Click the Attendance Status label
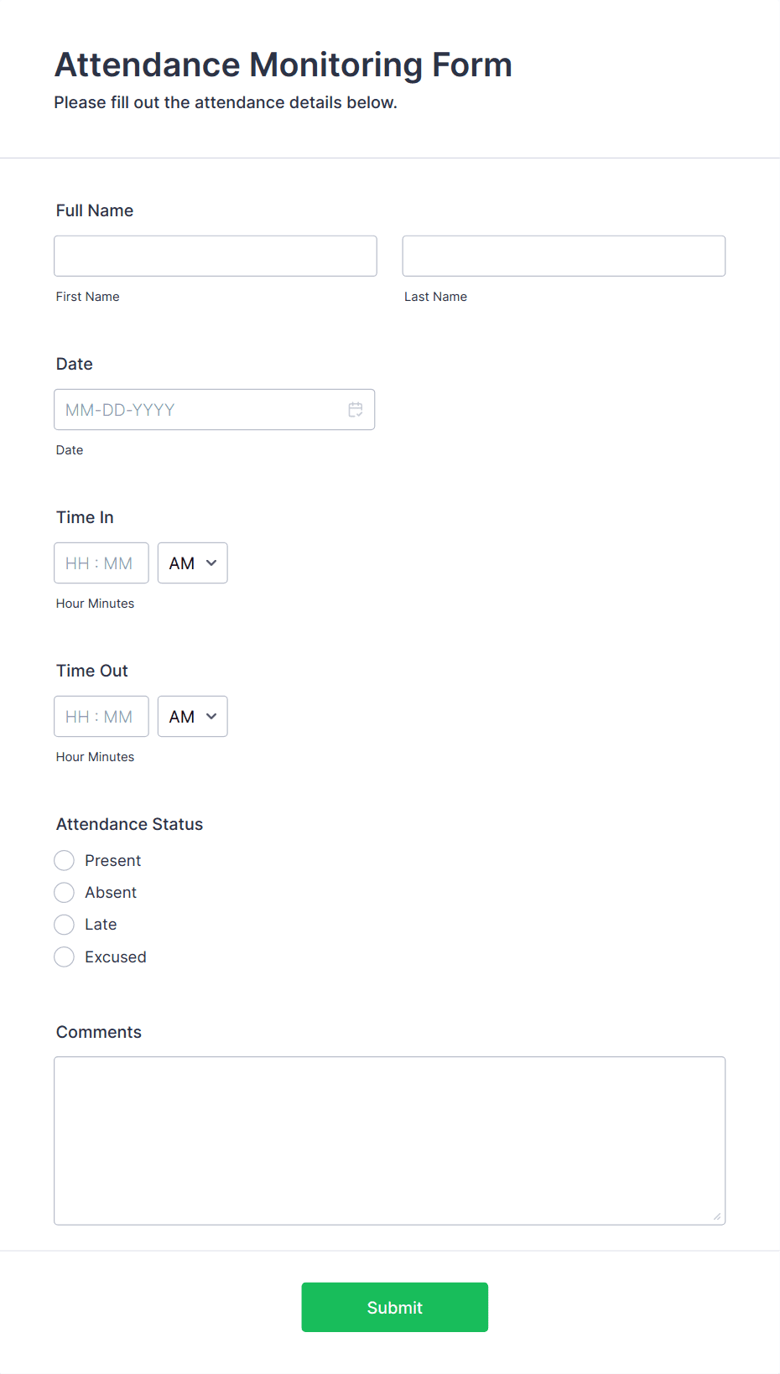780x1374 pixels. pyautogui.click(x=130, y=824)
